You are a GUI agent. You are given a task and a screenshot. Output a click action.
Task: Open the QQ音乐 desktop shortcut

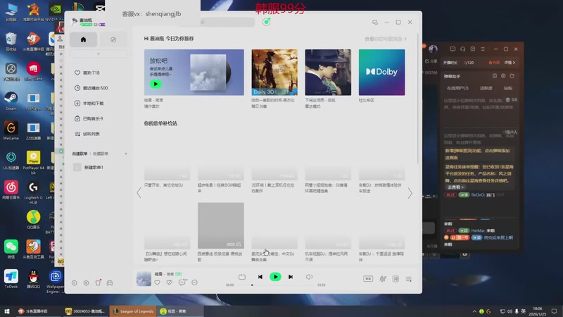(x=33, y=220)
